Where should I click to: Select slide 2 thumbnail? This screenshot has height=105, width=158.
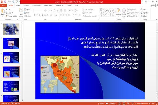pos(11,43)
